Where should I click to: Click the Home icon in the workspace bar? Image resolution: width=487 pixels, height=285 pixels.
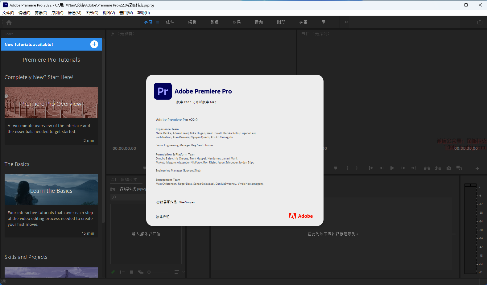pyautogui.click(x=9, y=22)
